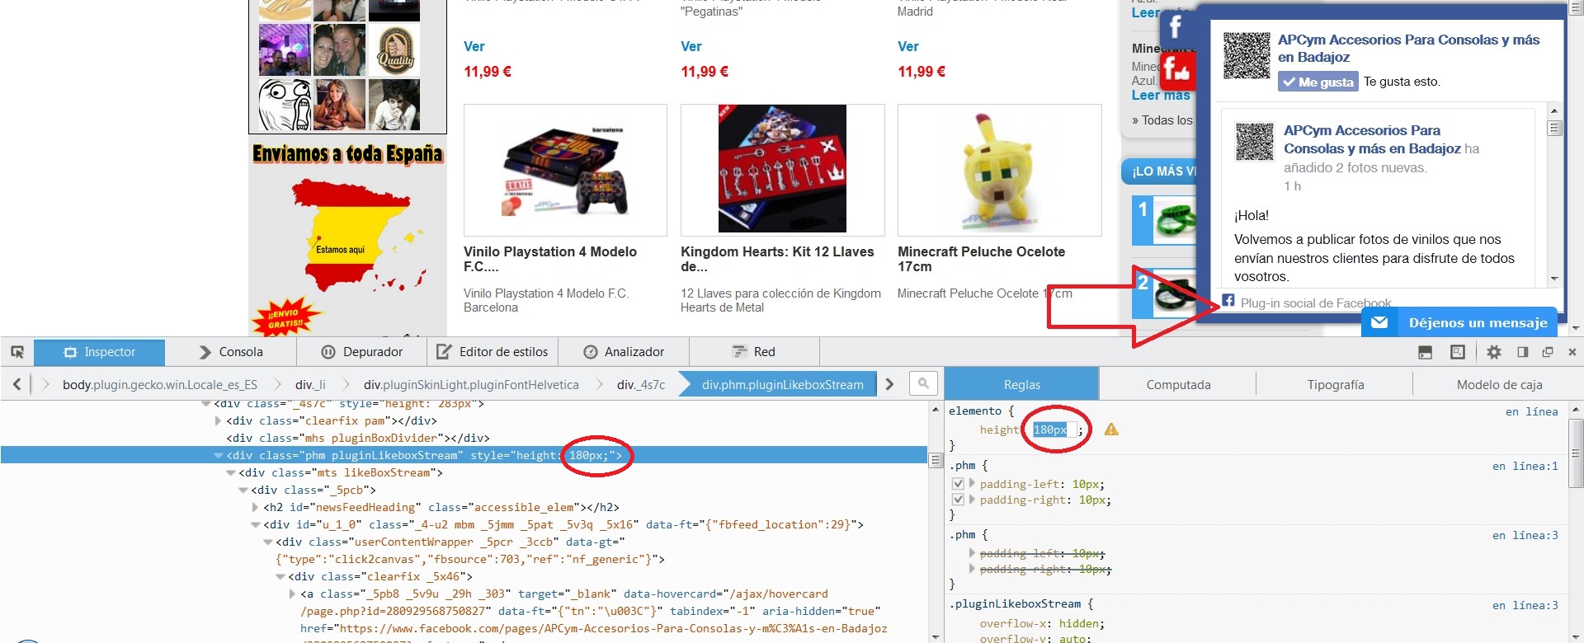Viewport: 1584px width, 643px height.
Task: Select div.phm.pluginLikeboxStream breadcrumb
Action: tap(782, 384)
